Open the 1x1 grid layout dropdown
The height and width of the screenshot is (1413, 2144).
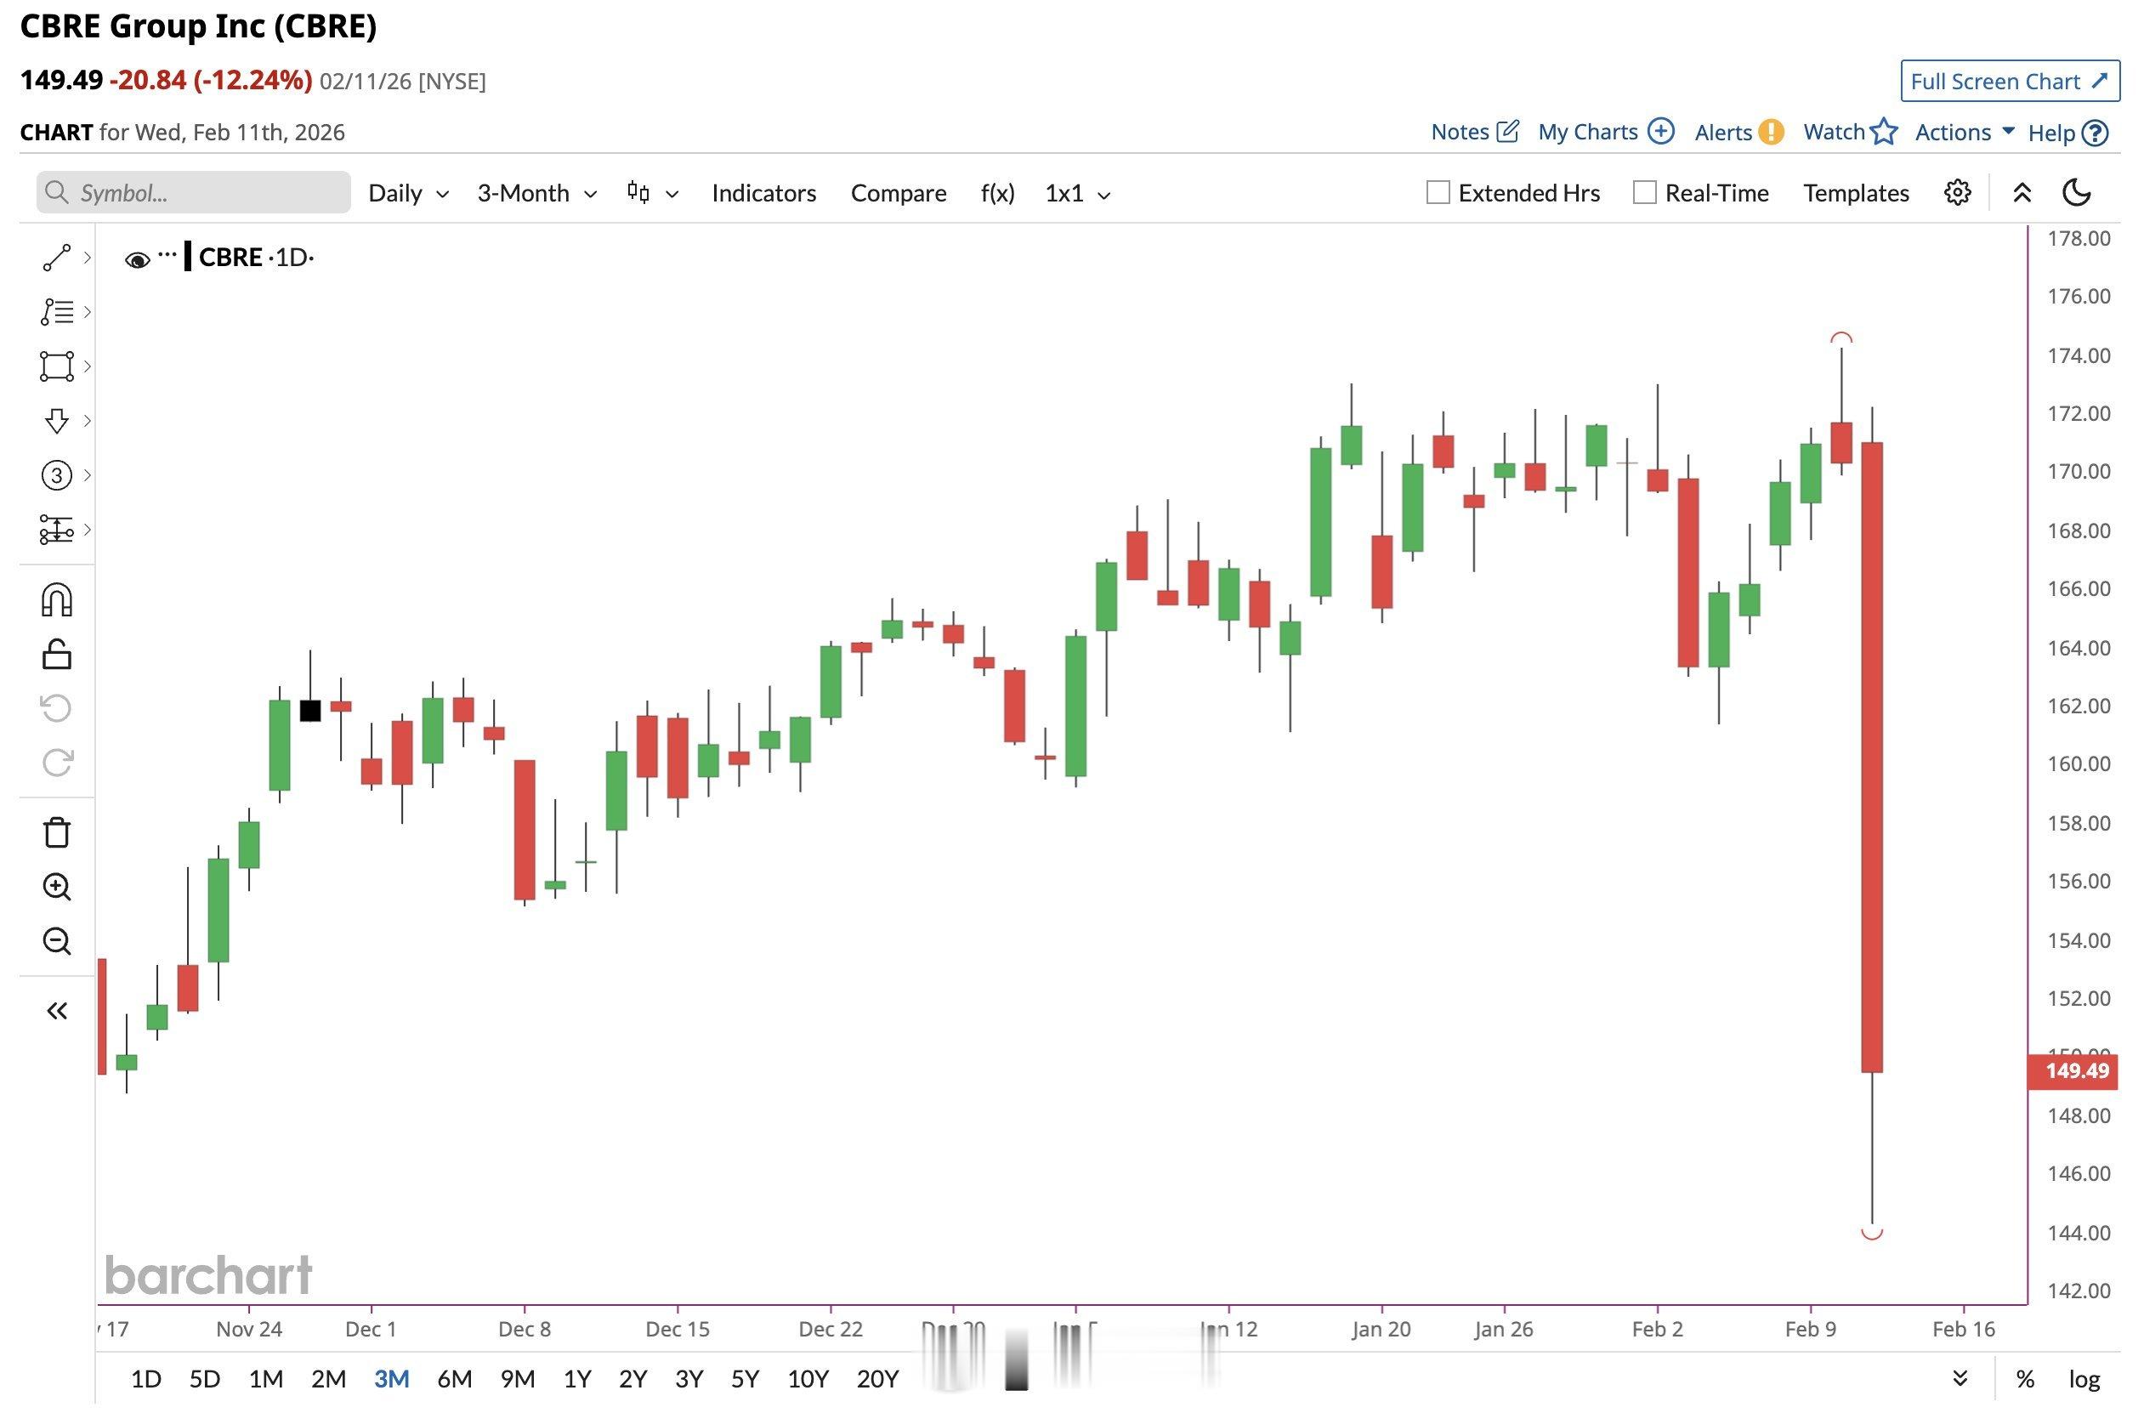pos(1077,193)
